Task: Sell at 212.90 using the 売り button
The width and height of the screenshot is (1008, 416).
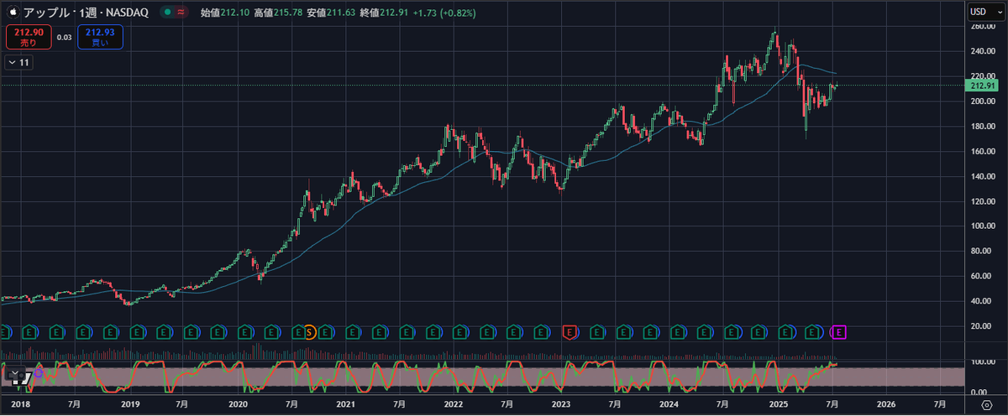Action: click(28, 36)
